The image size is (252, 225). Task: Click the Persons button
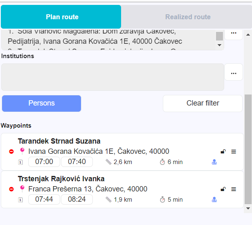click(41, 103)
